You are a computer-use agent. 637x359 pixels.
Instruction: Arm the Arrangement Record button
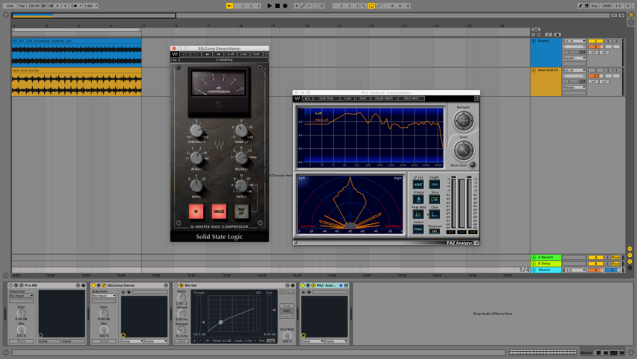tap(285, 6)
